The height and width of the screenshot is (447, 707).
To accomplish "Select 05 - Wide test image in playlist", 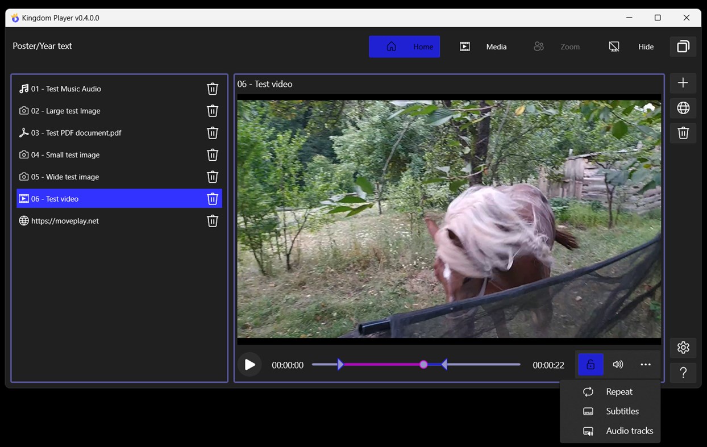I will (x=119, y=177).
